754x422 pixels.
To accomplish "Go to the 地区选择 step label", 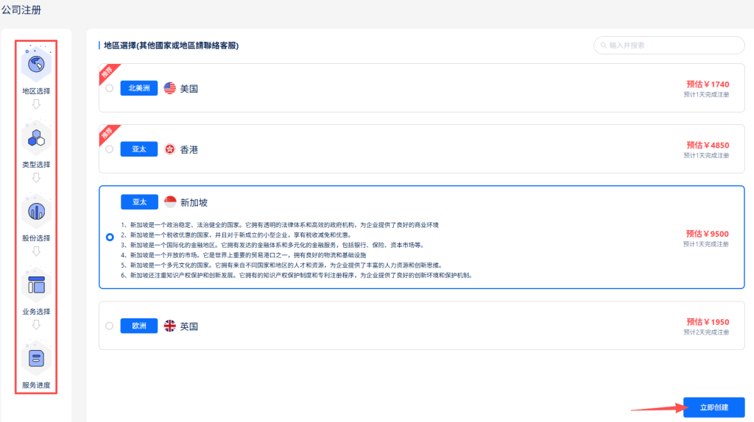I will pyautogui.click(x=36, y=91).
